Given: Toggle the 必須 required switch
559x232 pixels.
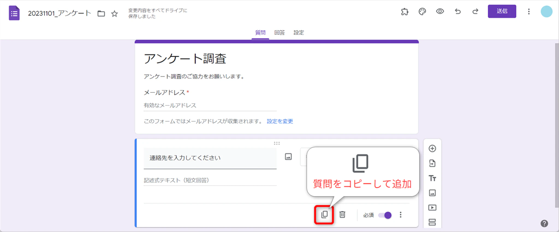Looking at the screenshot, I should 385,215.
